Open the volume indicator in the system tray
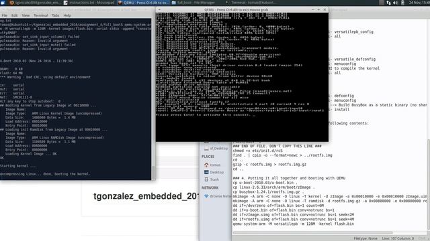Screen dimensions: 430x241 pos(396,3)
